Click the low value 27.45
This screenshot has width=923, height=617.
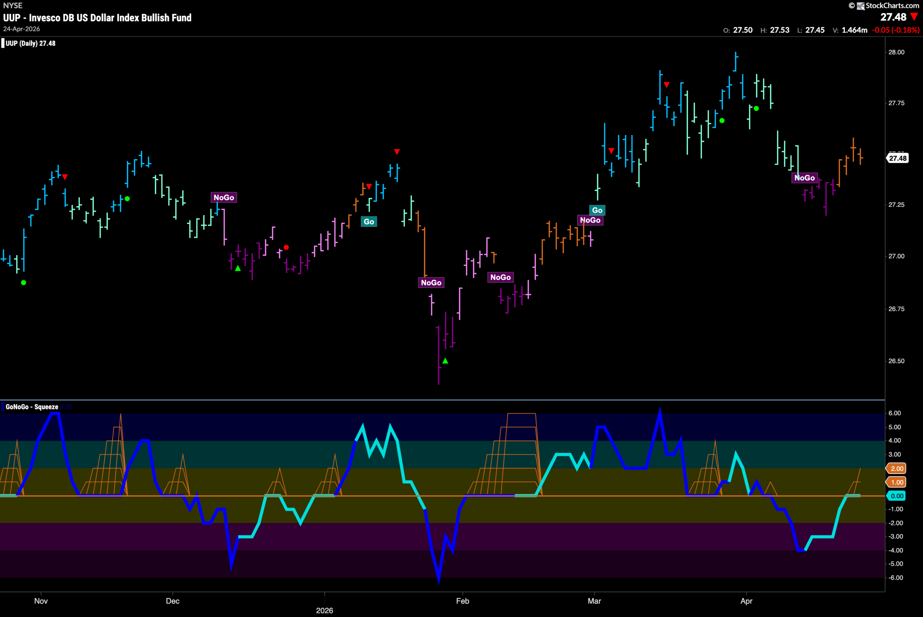tap(815, 30)
